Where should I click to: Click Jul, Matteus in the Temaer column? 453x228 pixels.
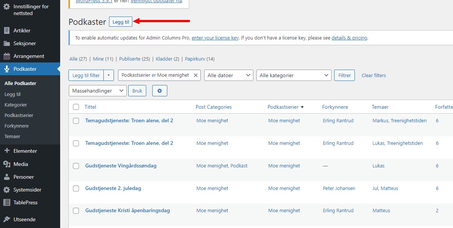tap(385, 188)
